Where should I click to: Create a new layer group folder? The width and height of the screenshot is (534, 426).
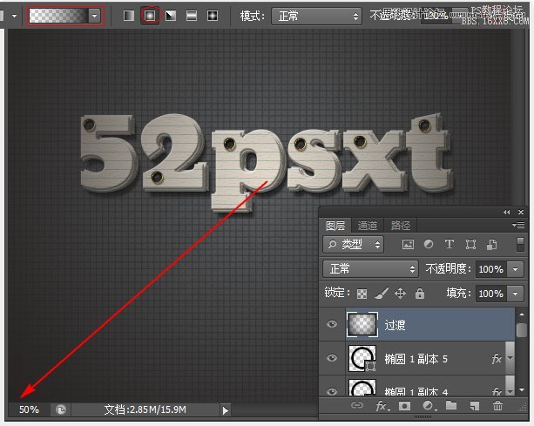451,405
